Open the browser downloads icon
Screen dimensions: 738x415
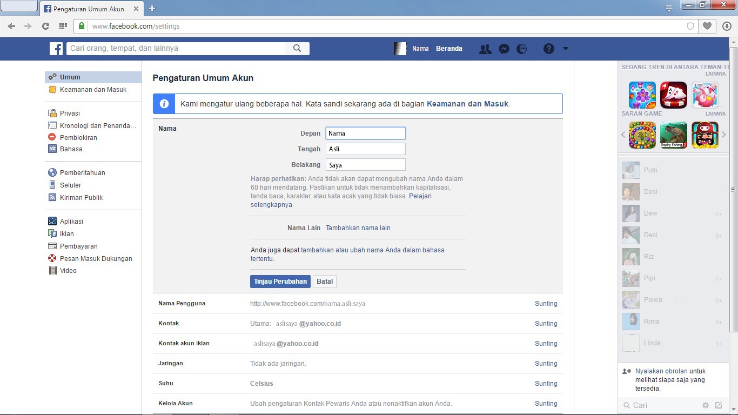(x=727, y=26)
